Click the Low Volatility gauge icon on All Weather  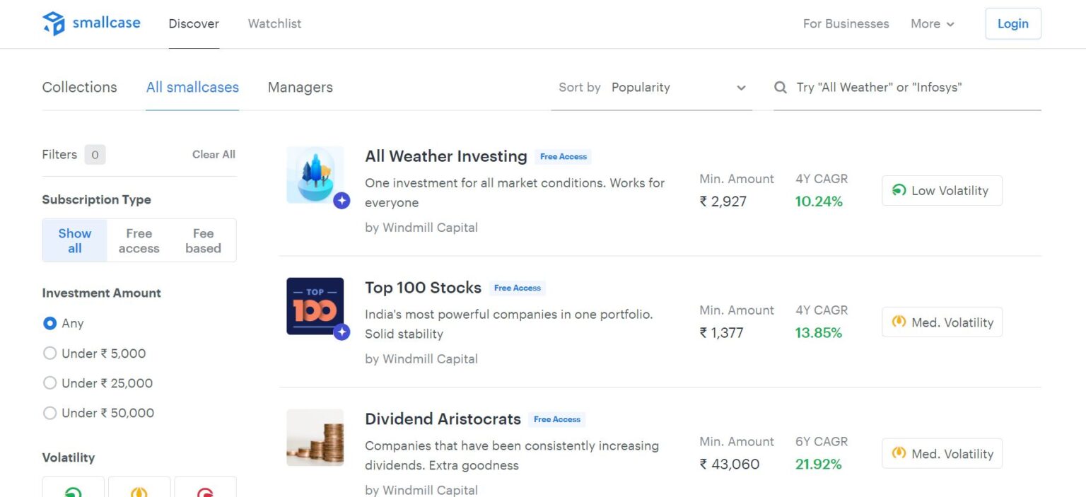pos(899,190)
